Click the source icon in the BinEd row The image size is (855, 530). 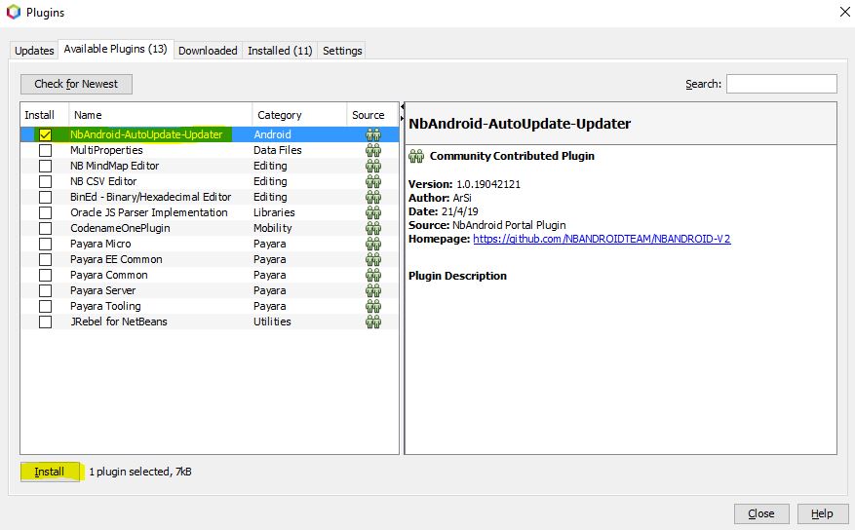(373, 197)
